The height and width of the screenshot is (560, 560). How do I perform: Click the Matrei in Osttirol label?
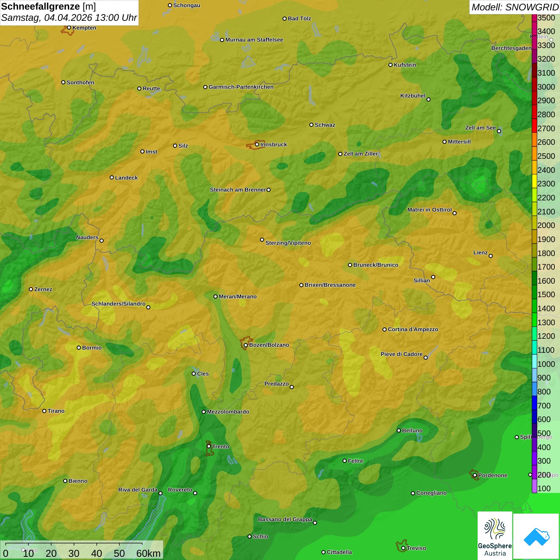pos(430,210)
